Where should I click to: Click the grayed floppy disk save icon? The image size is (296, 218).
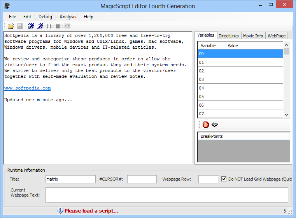point(20,26)
